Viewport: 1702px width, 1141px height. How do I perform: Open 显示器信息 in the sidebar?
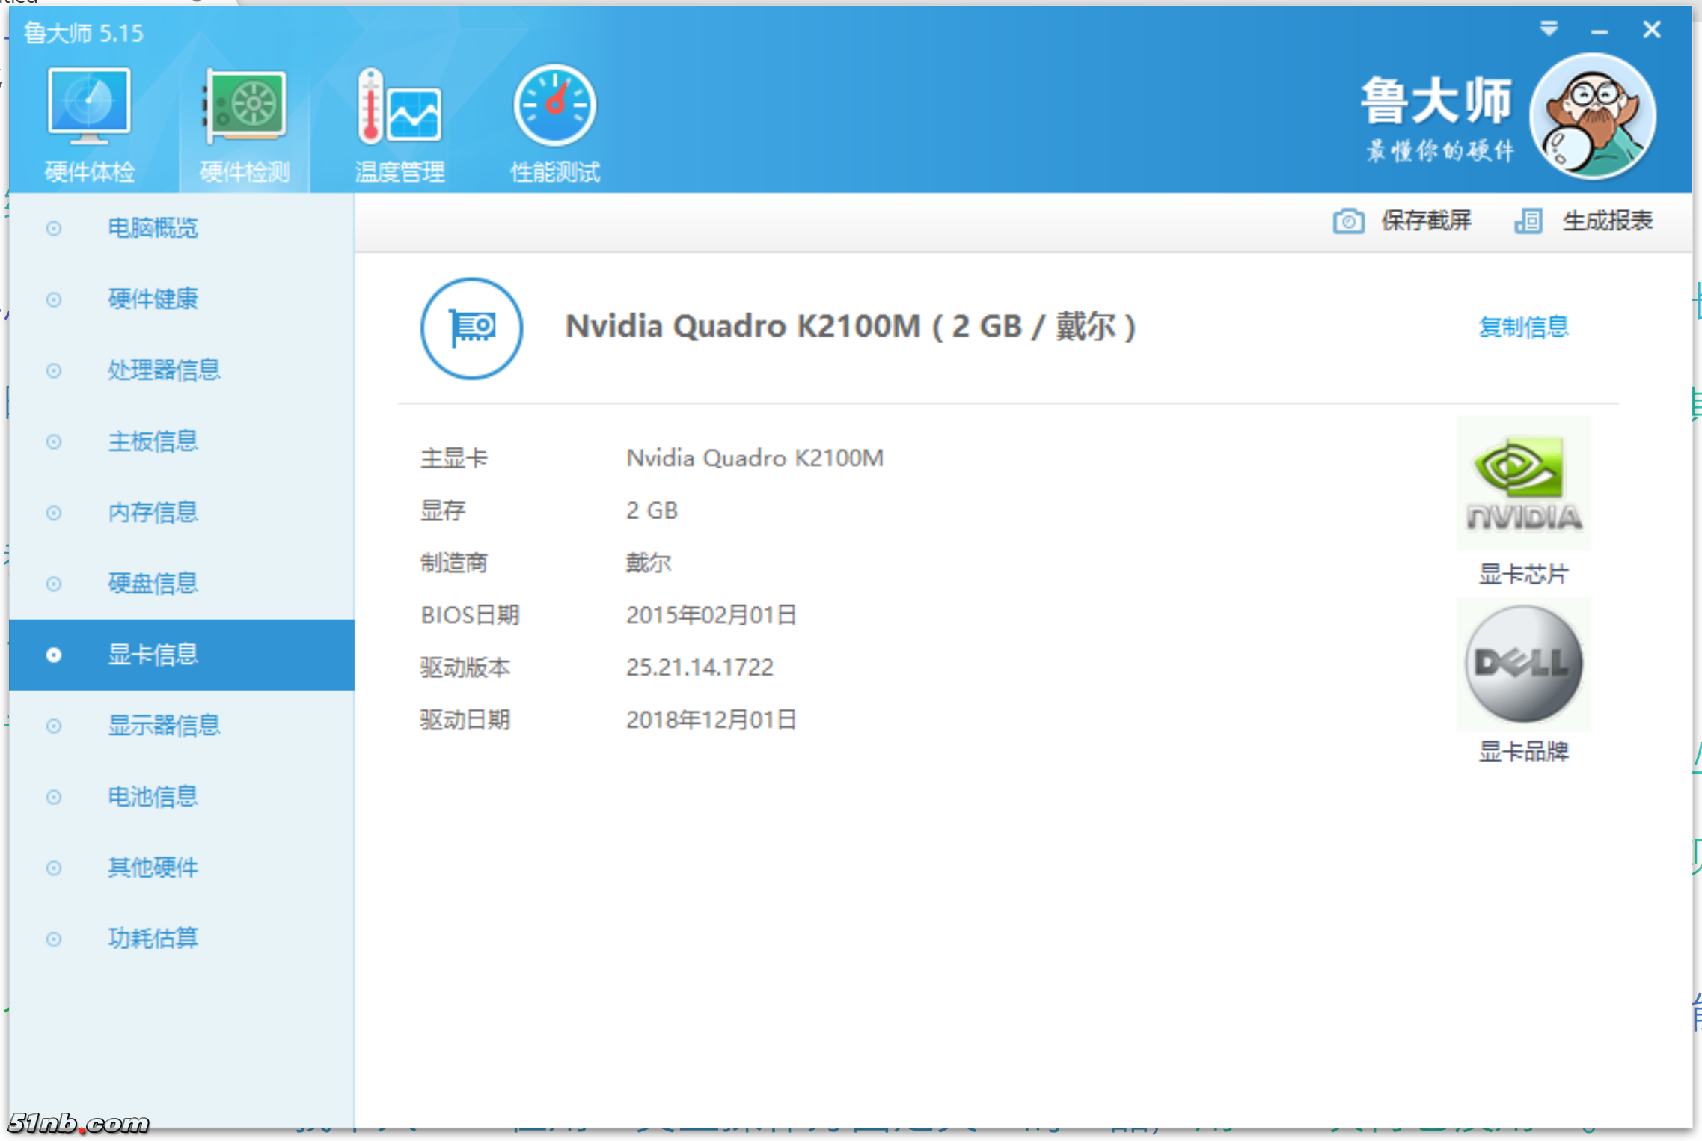(x=163, y=726)
